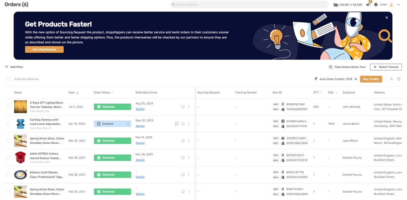Click the note icon on the Cat Dog Harness row
This screenshot has height=200, width=407.
(x=183, y=123)
